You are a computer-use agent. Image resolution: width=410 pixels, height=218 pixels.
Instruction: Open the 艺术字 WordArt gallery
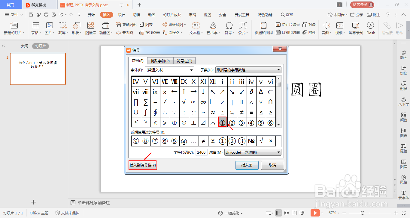(x=212, y=28)
